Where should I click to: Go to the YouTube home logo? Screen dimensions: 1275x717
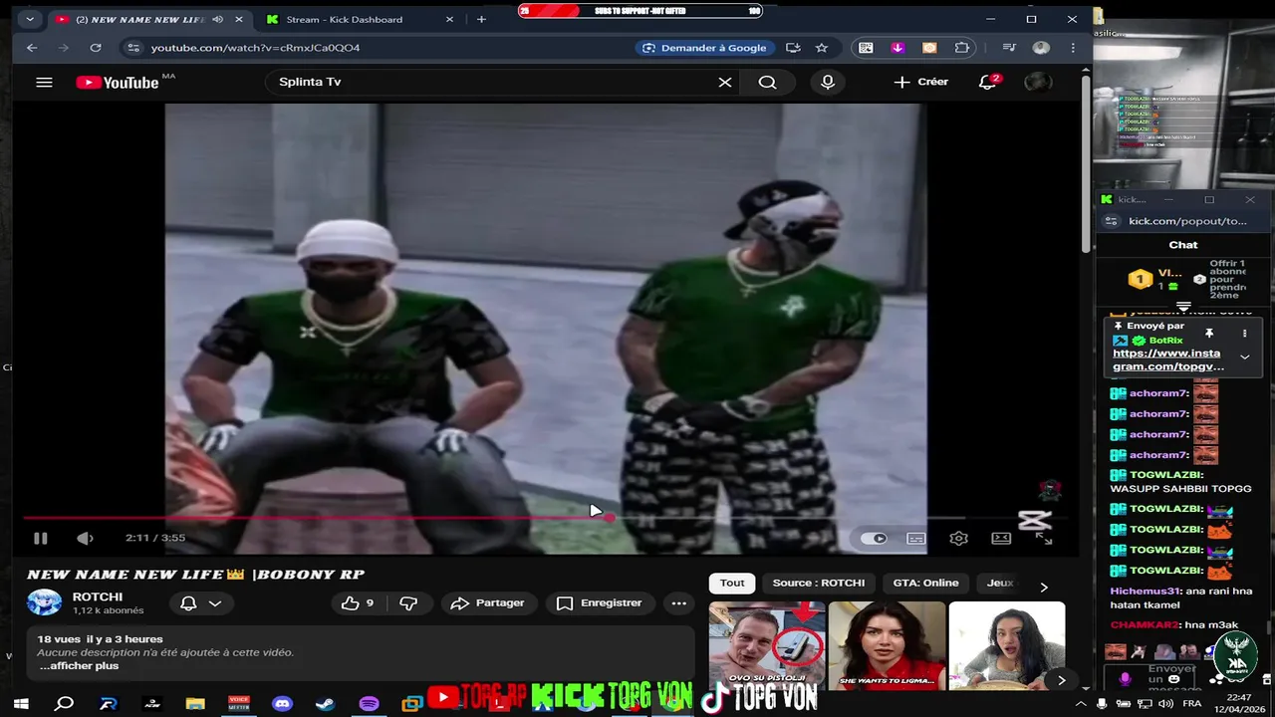point(118,83)
